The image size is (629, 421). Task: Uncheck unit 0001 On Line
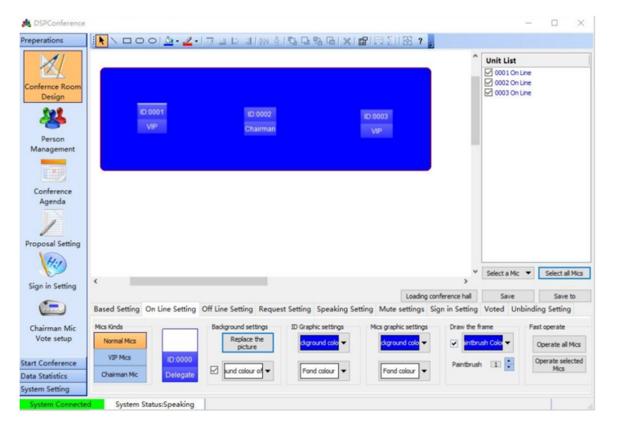[x=489, y=73]
